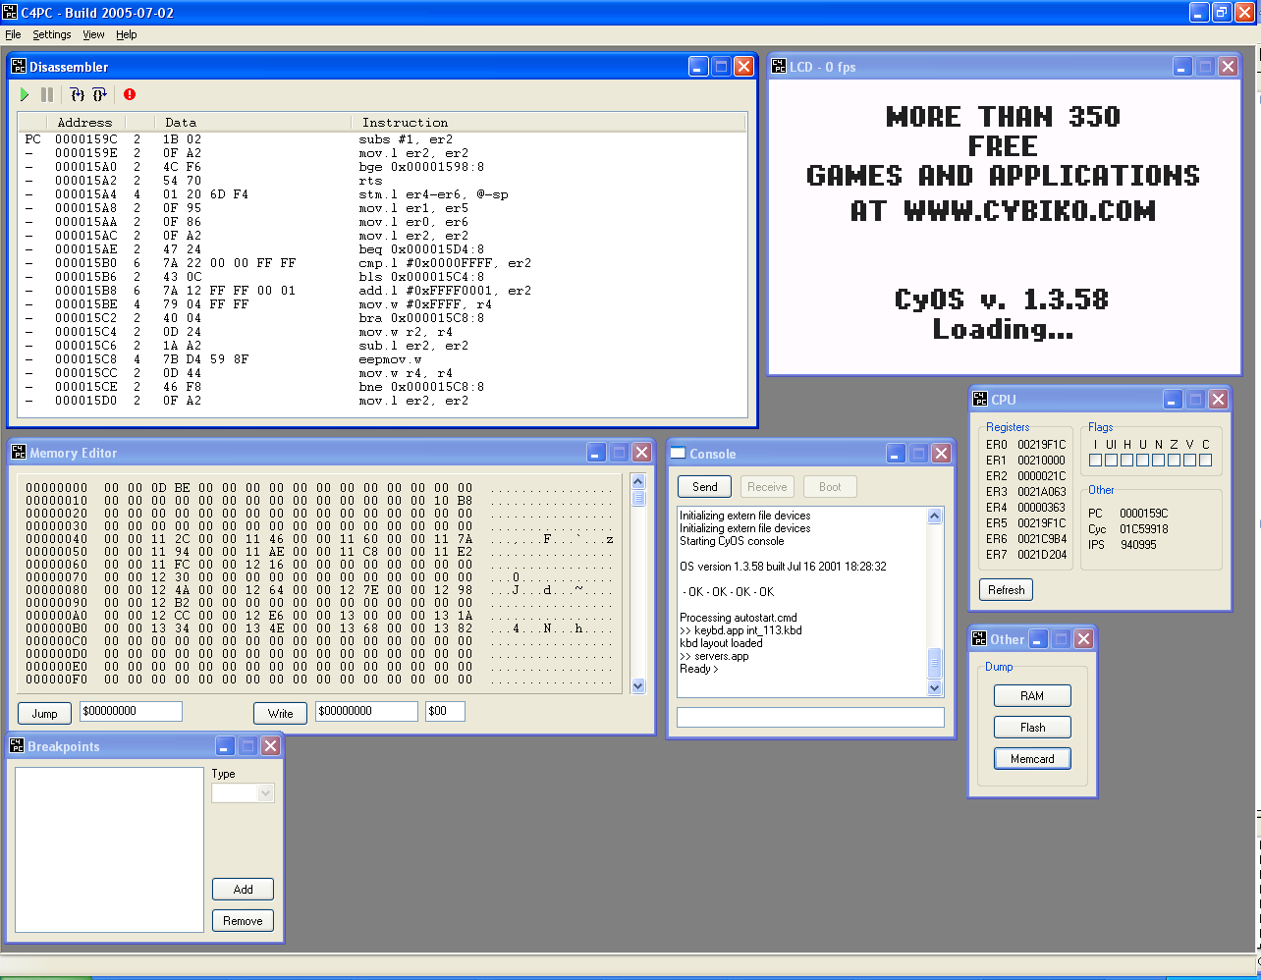Screen dimensions: 1261x980
Task: Click the Add breakpoint button
Action: [243, 889]
